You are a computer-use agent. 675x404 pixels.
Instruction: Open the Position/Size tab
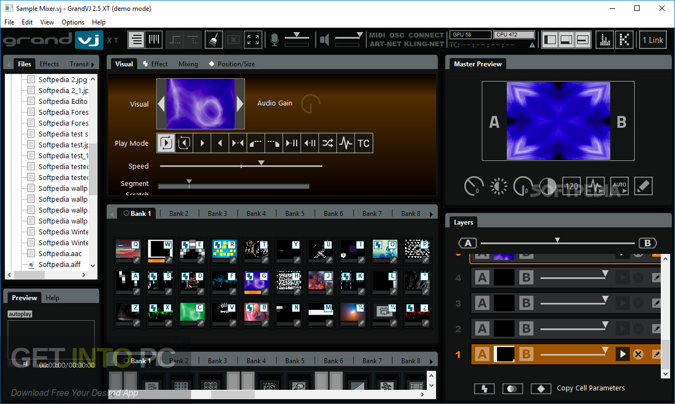pyautogui.click(x=232, y=64)
